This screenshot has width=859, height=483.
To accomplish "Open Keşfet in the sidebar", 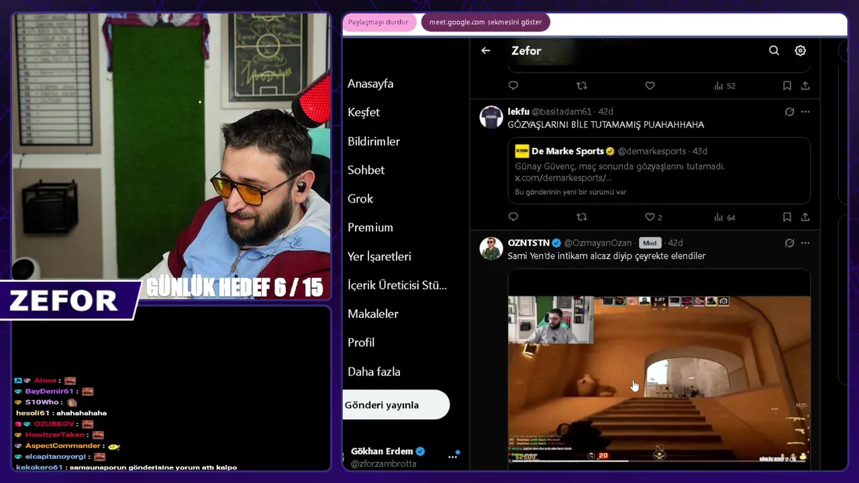I will (364, 112).
